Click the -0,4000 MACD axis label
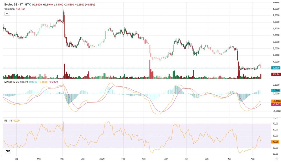This screenshot has height=162, width=281. pos(276,111)
